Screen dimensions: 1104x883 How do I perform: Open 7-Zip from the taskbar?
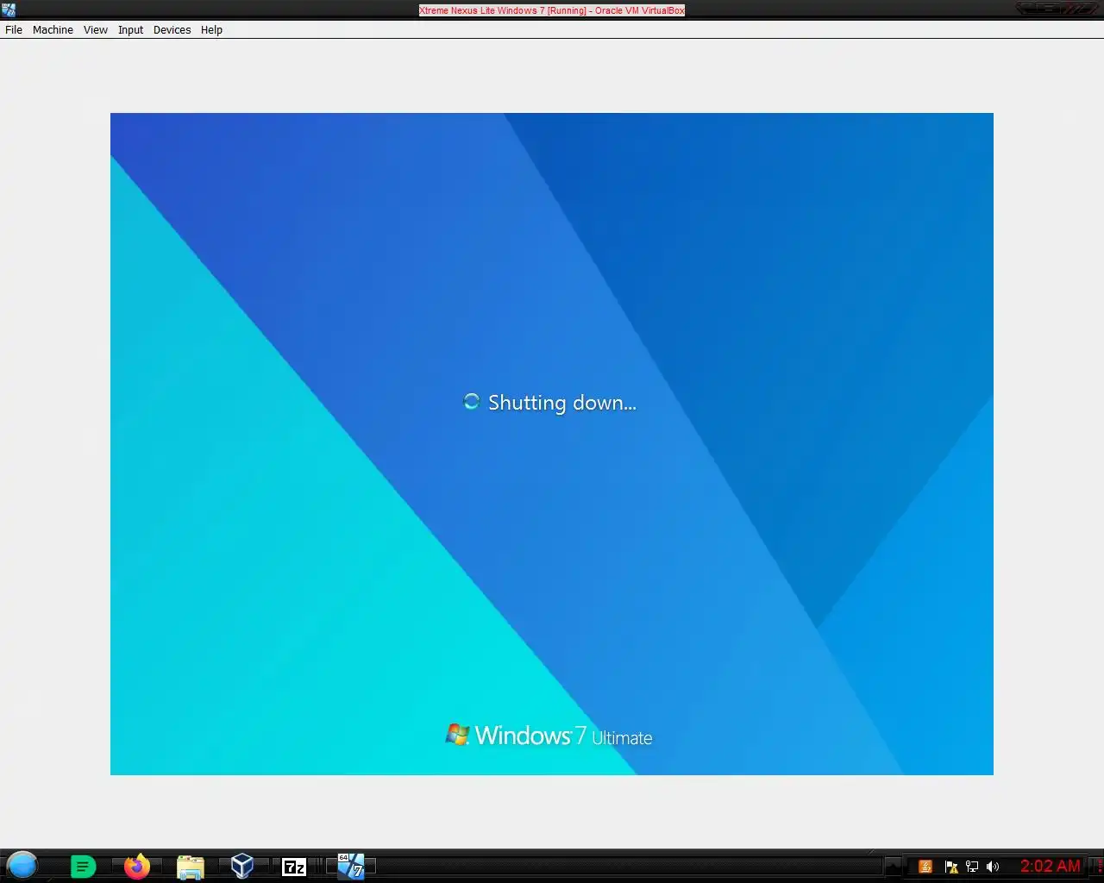(x=294, y=867)
